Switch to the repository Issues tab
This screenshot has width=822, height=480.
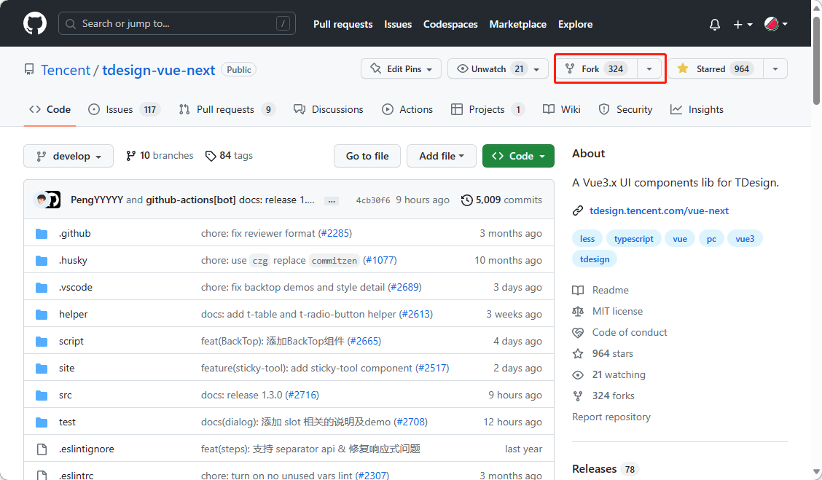[x=124, y=109]
